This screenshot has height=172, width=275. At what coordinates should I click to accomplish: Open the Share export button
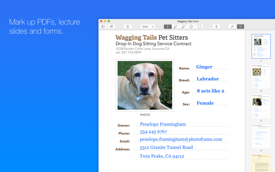[x=128, y=26]
